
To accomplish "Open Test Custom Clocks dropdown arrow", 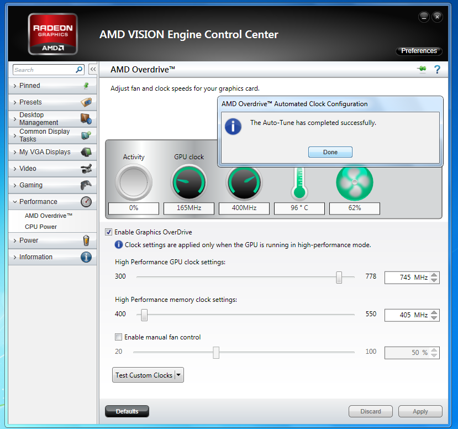I will [178, 375].
